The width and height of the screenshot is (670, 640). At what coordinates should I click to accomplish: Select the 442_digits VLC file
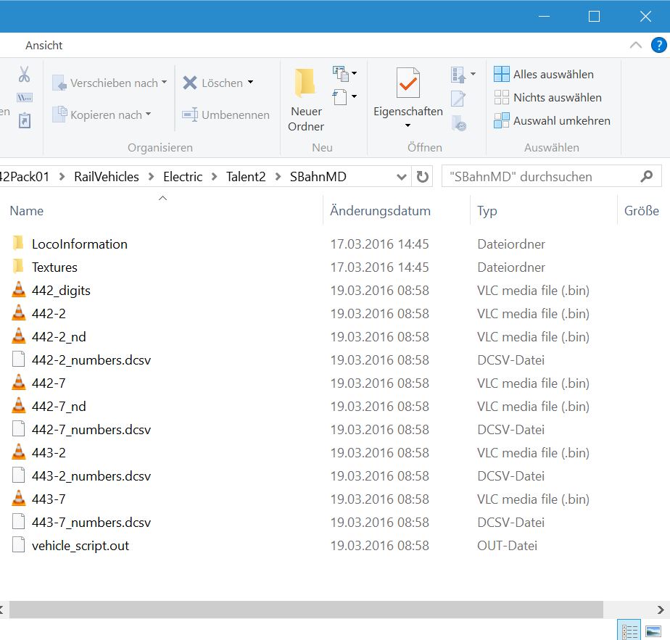point(61,291)
